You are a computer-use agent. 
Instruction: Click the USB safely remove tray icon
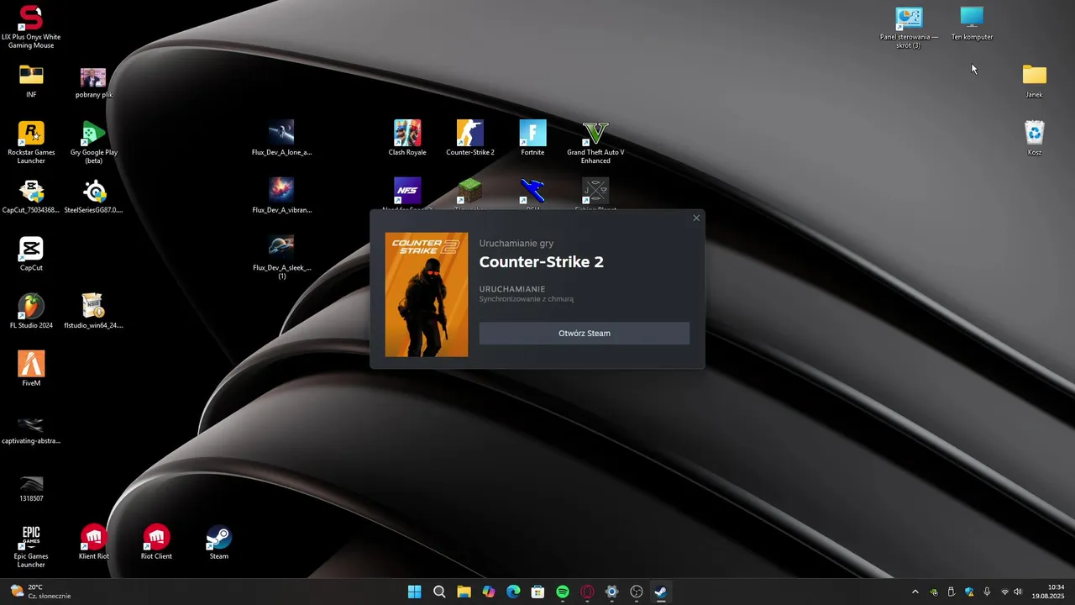[x=951, y=592]
